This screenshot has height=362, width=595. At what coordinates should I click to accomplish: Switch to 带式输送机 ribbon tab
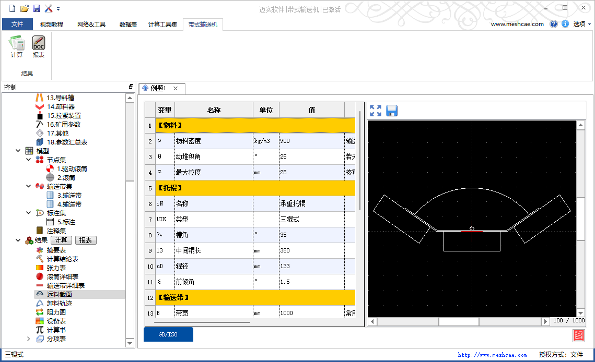203,25
